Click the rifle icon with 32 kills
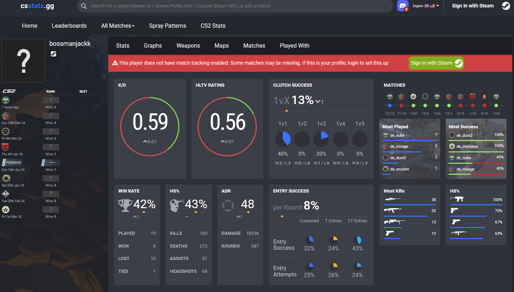Screen dimensions: 514x292 point(393,211)
